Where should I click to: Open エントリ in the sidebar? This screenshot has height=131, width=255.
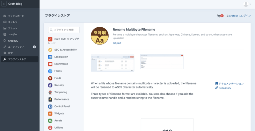click(x=13, y=22)
